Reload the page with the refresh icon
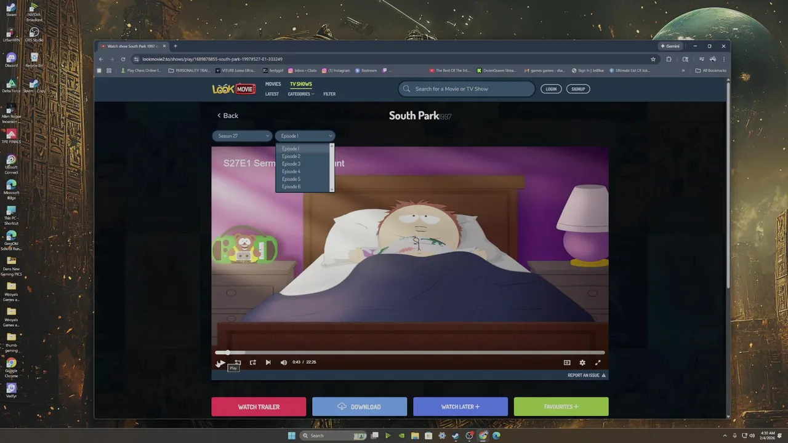 coord(123,59)
